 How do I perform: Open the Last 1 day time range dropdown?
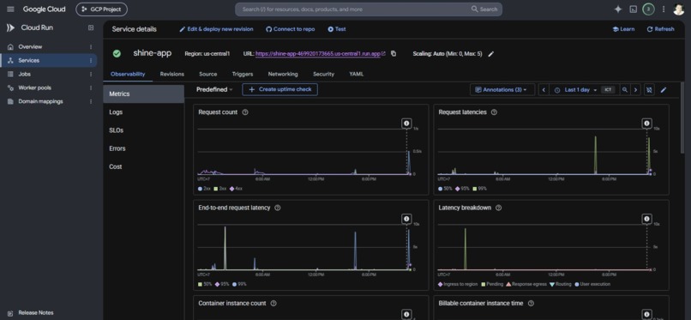click(575, 90)
